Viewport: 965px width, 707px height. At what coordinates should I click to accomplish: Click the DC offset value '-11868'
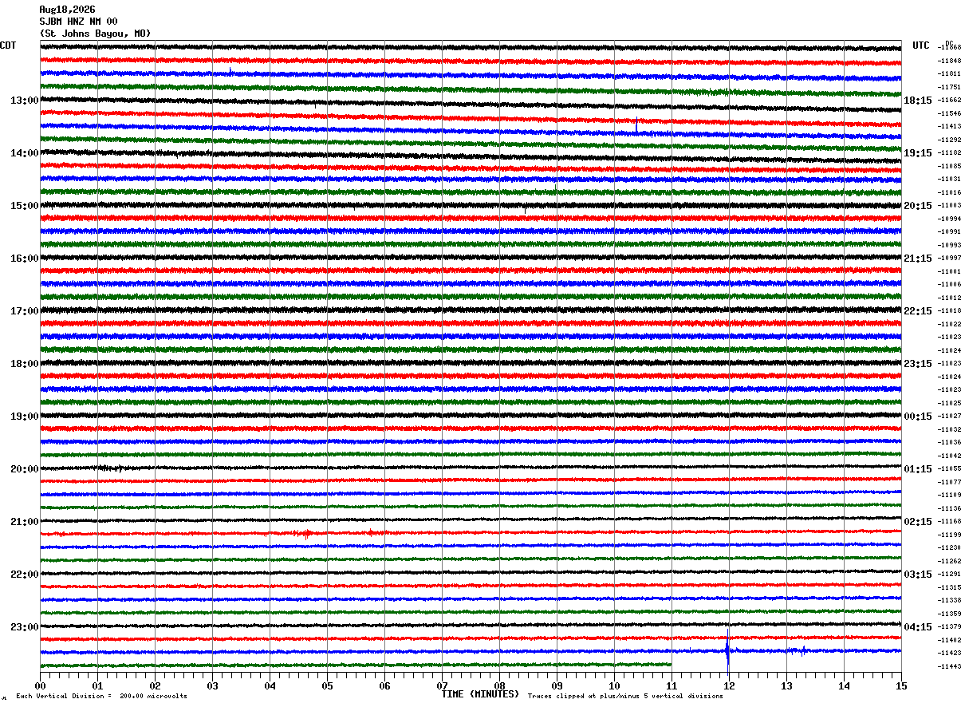[x=950, y=48]
